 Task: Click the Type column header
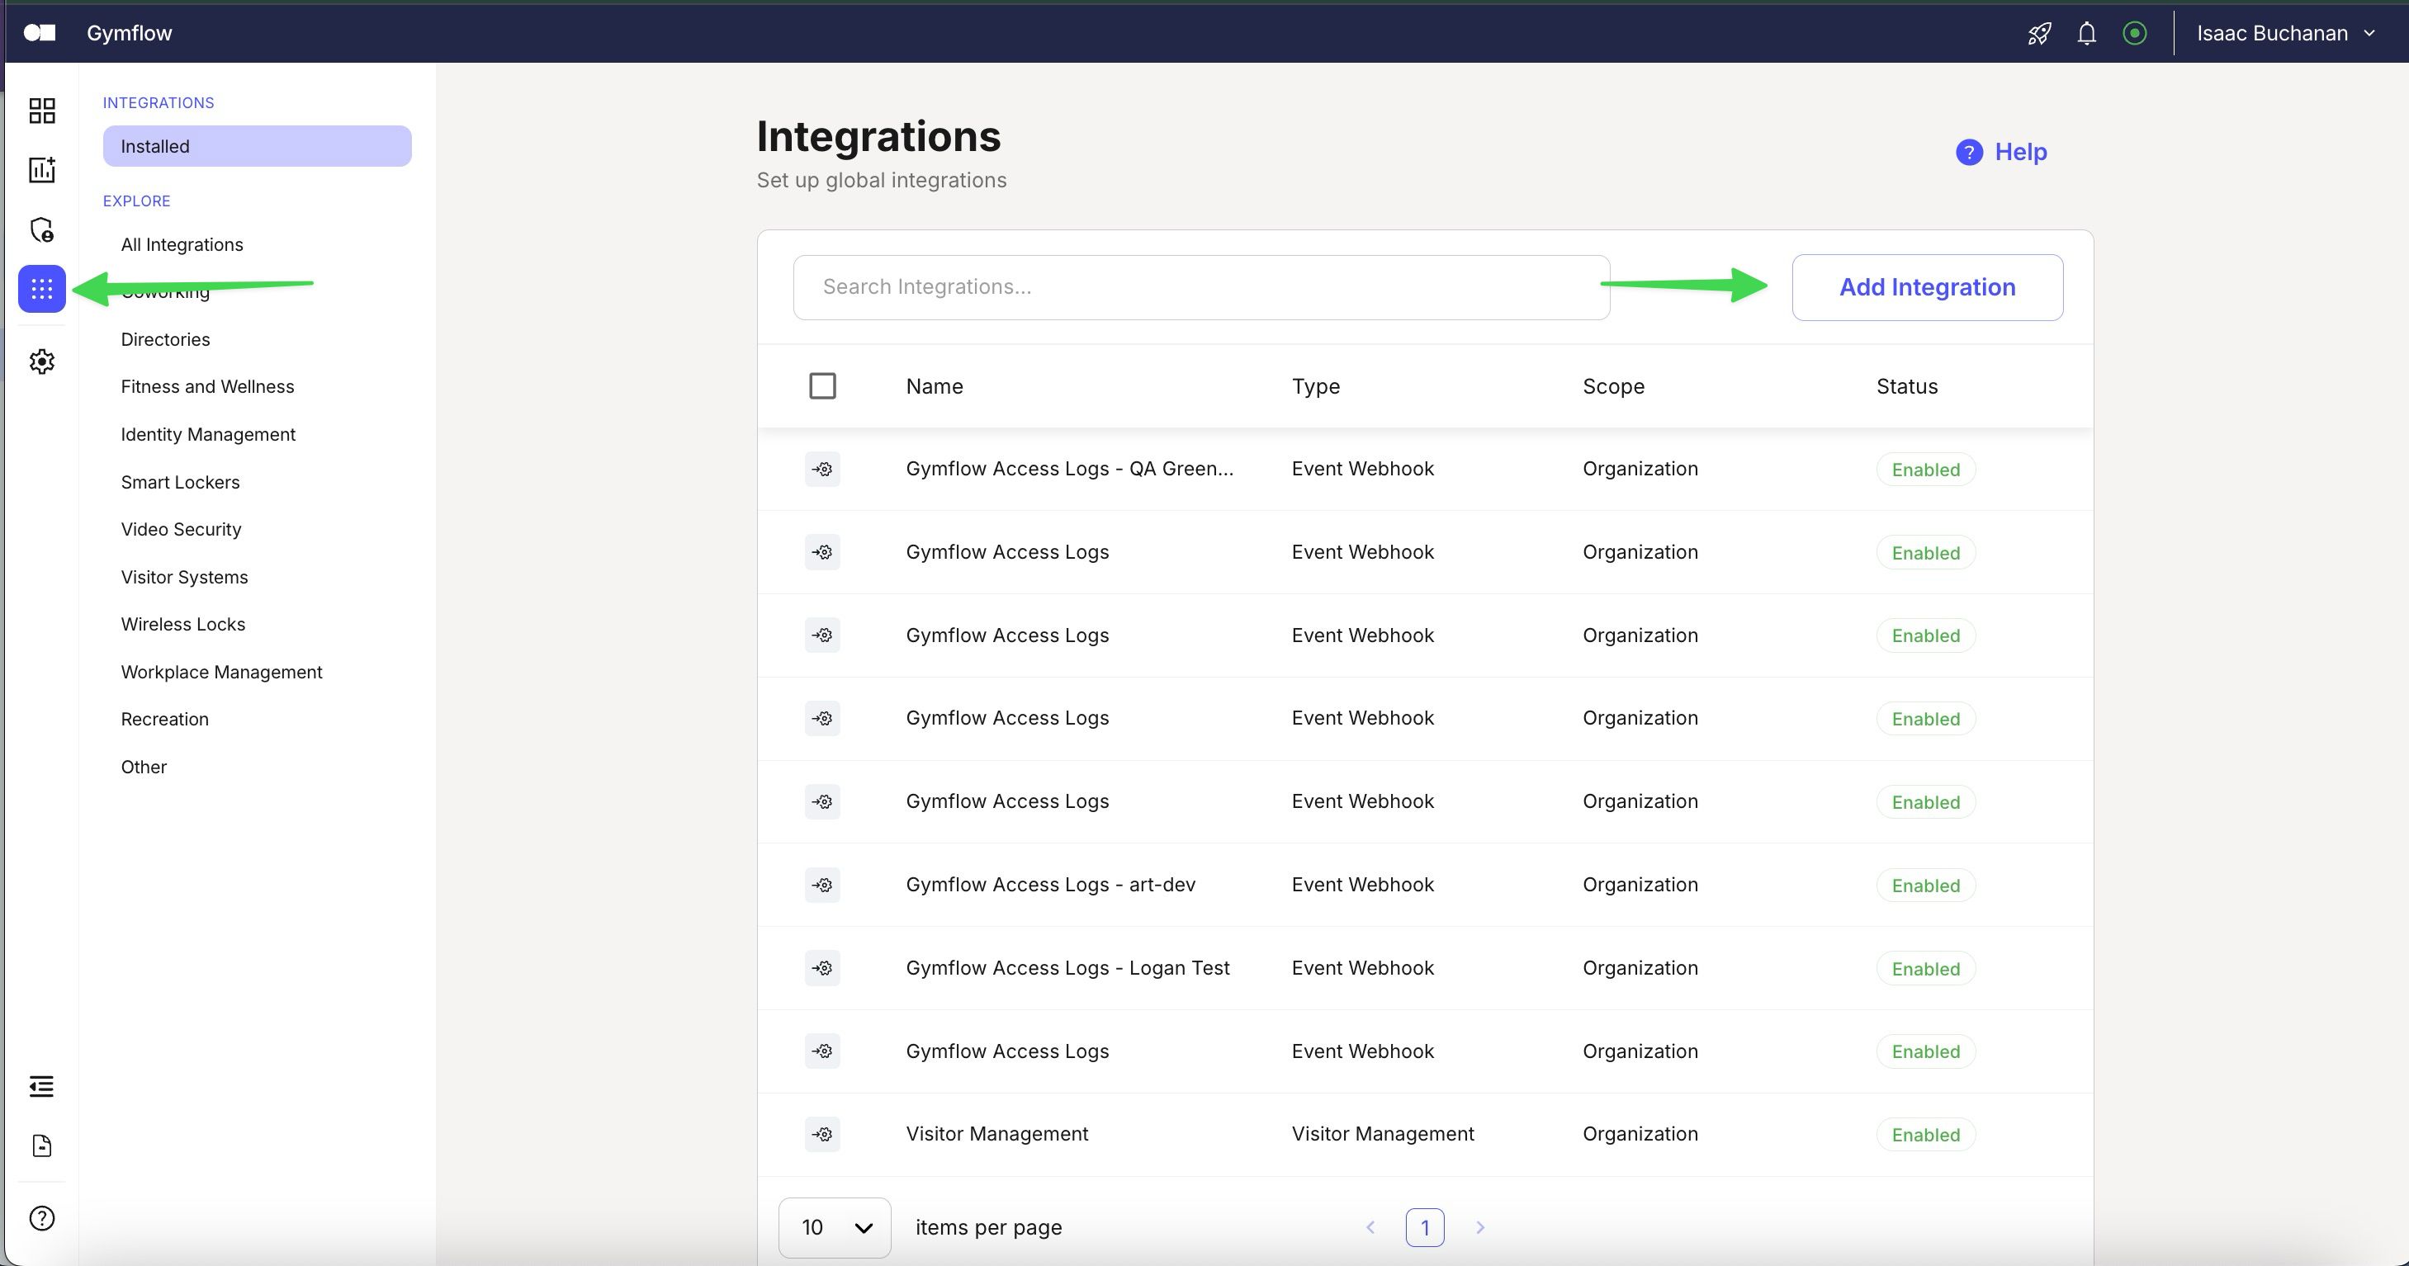click(1316, 386)
